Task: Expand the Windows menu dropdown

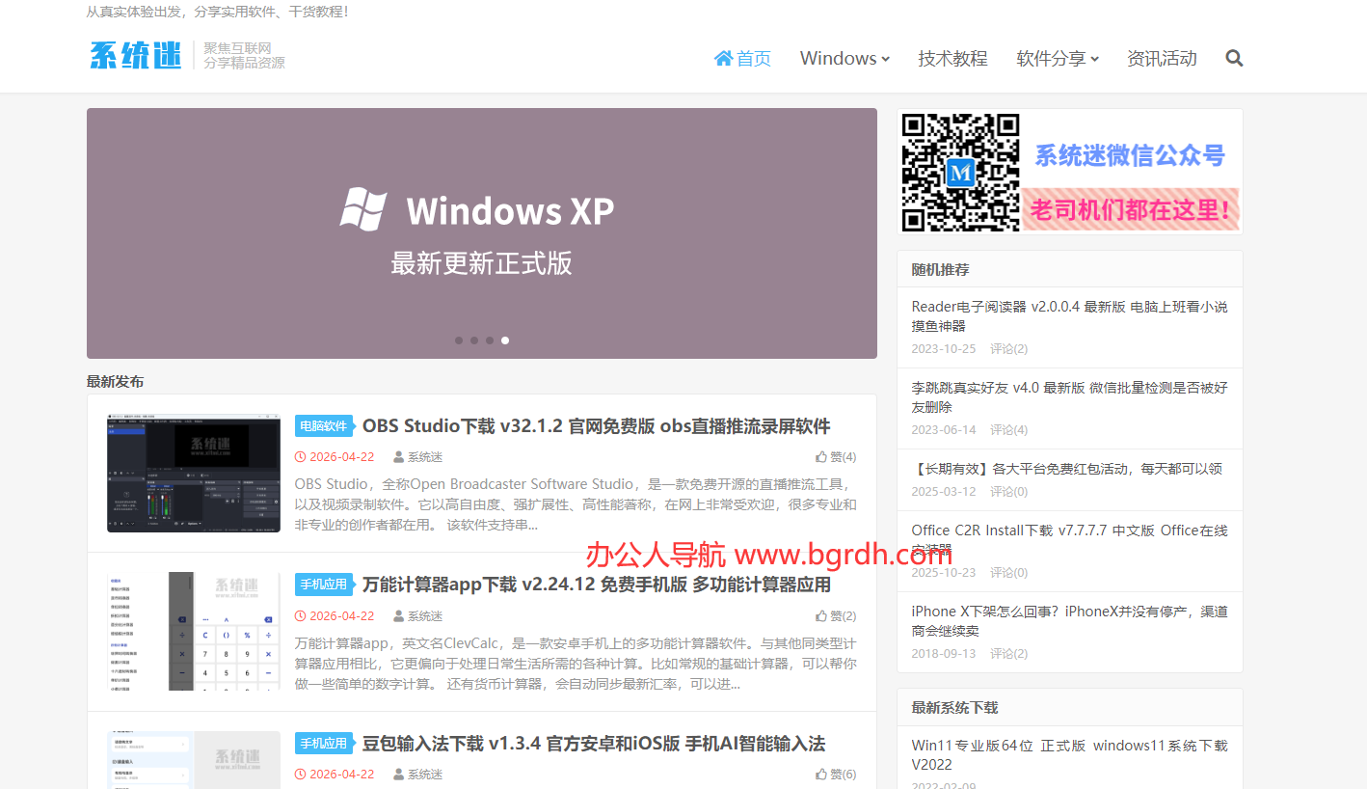Action: (x=844, y=59)
